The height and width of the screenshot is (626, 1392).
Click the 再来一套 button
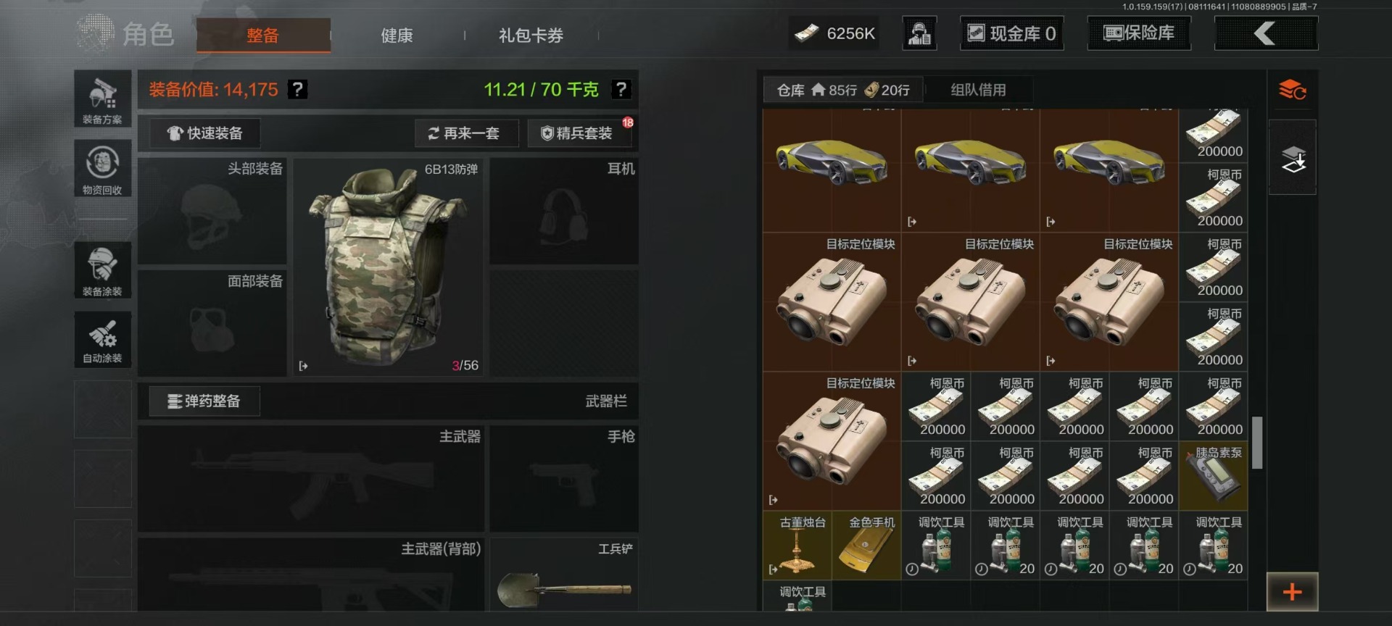coord(466,133)
